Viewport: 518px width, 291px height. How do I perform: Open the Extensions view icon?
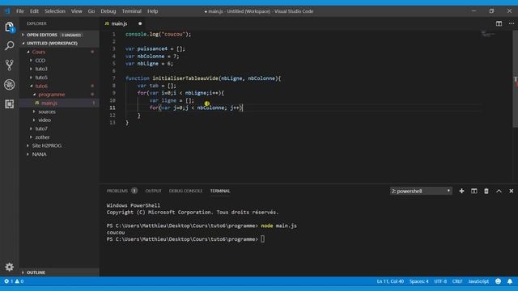[x=9, y=104]
